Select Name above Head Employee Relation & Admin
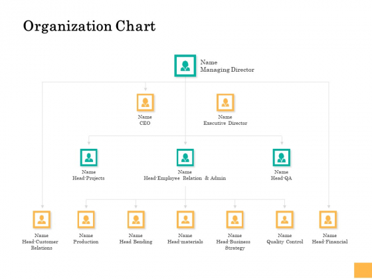This screenshot has width=372, height=279. click(185, 172)
